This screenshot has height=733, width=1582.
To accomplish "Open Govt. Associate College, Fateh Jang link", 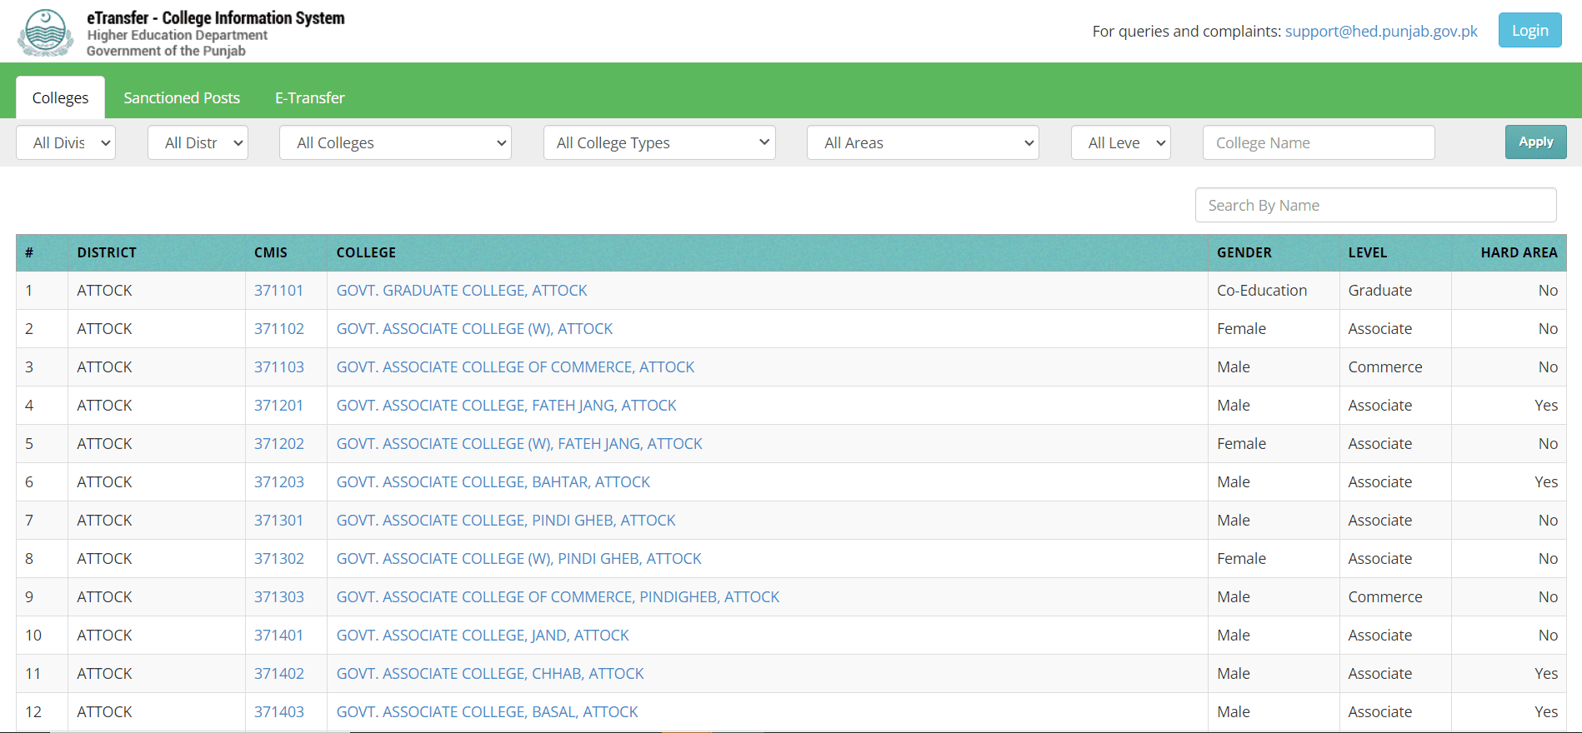I will coord(506,406).
